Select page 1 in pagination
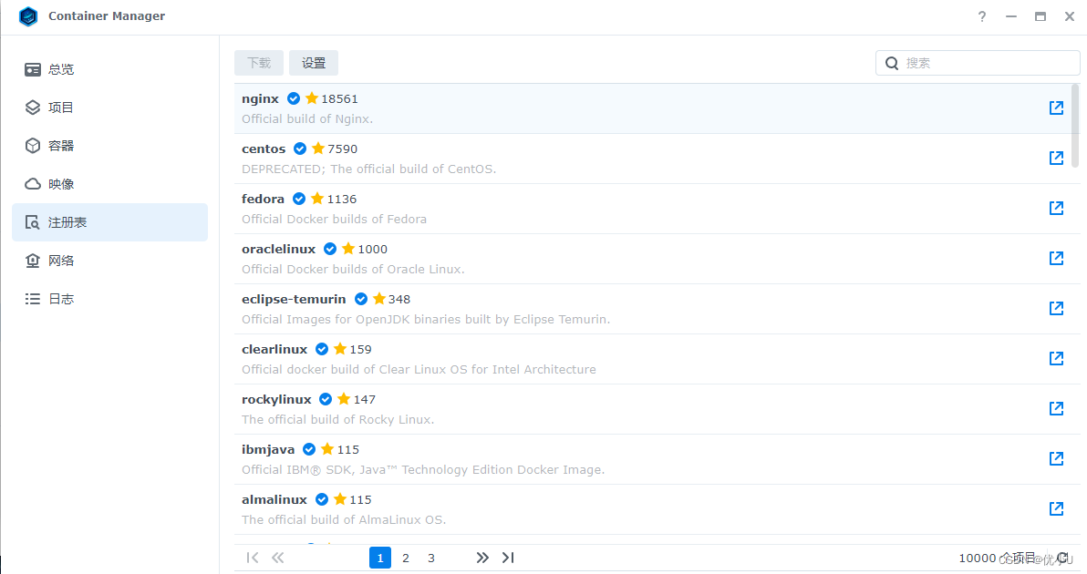This screenshot has height=574, width=1087. [x=380, y=558]
